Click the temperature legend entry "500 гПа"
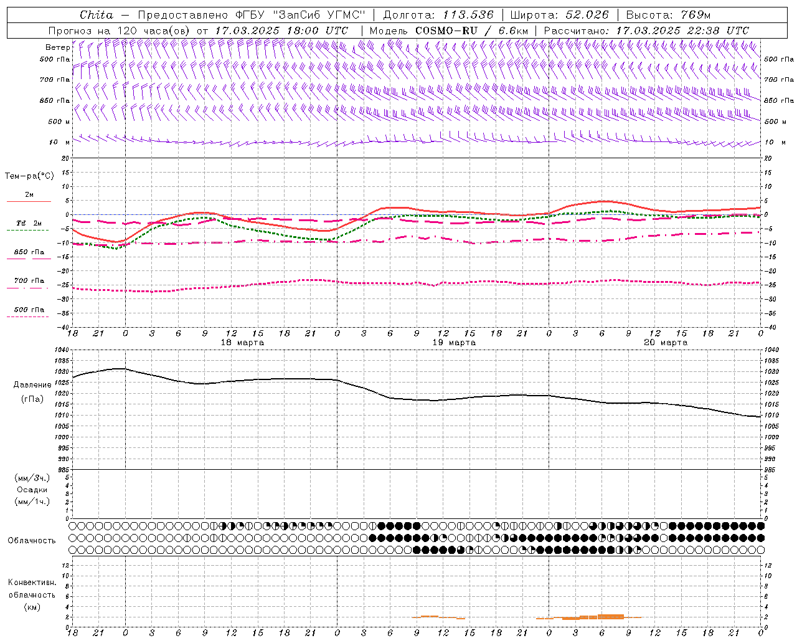Screen dimensions: 797x638 pos(29,310)
